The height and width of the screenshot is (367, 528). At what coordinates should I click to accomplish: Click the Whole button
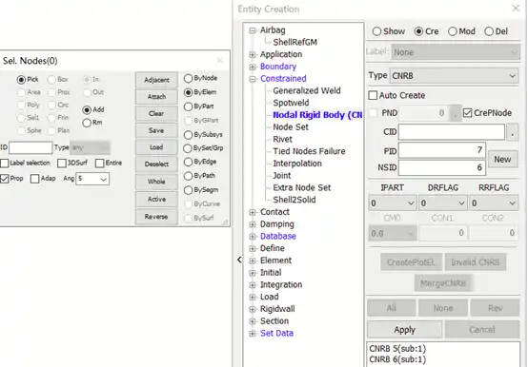point(156,182)
